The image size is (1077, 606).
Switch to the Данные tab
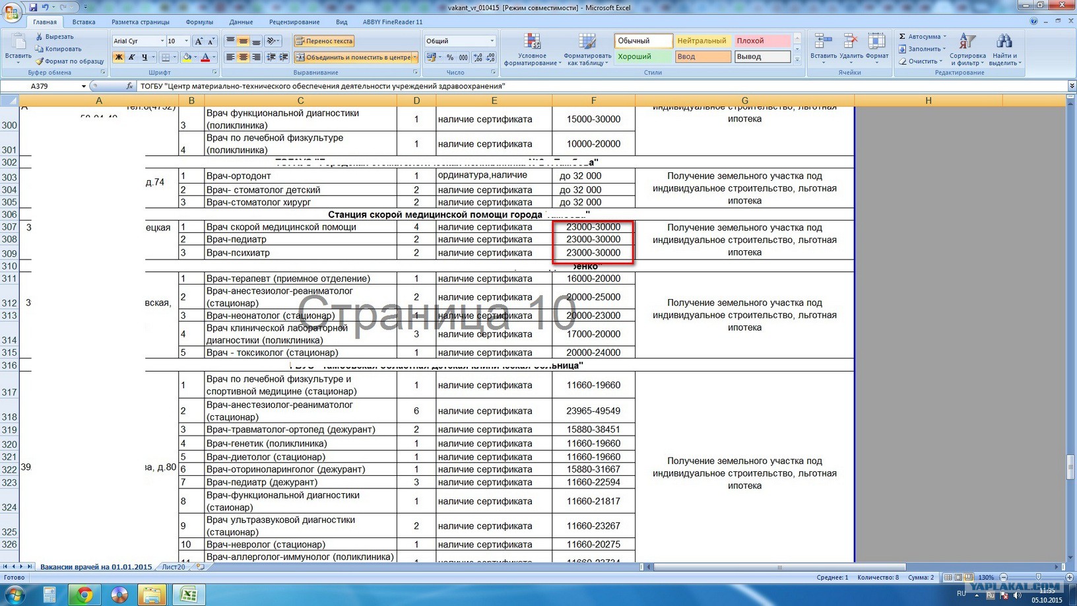241,22
